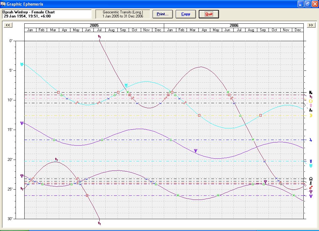Click the Print... button
Screen dimensions: 319x231
click(162, 14)
